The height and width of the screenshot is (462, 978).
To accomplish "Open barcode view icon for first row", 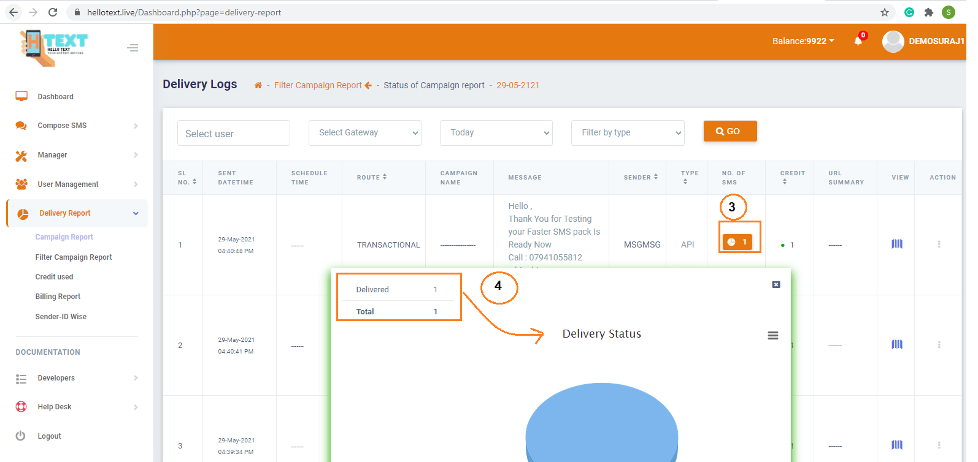I will [896, 244].
